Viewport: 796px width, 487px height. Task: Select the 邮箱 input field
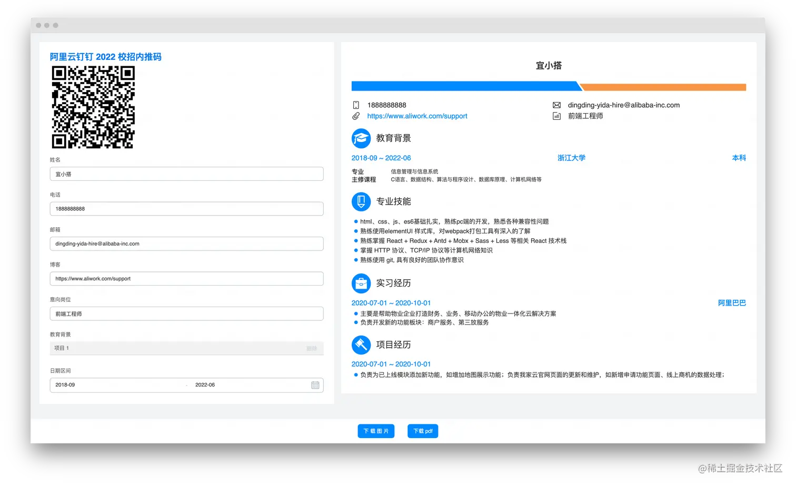[186, 244]
